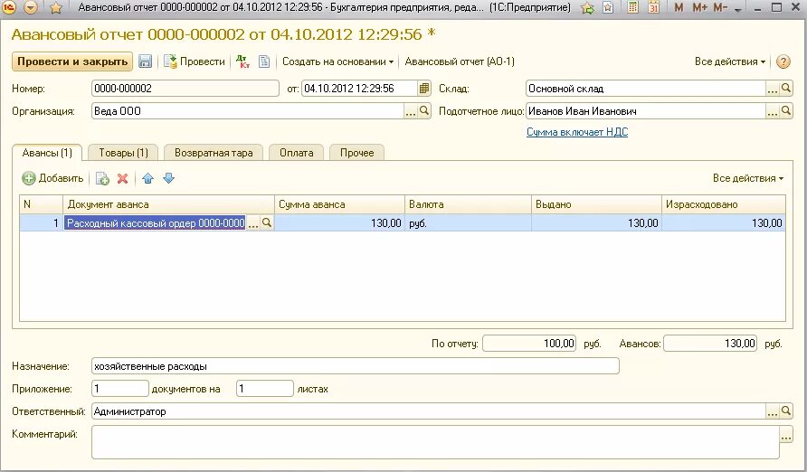
Task: Switch to the Авансы (1) tab
Action: 47,153
